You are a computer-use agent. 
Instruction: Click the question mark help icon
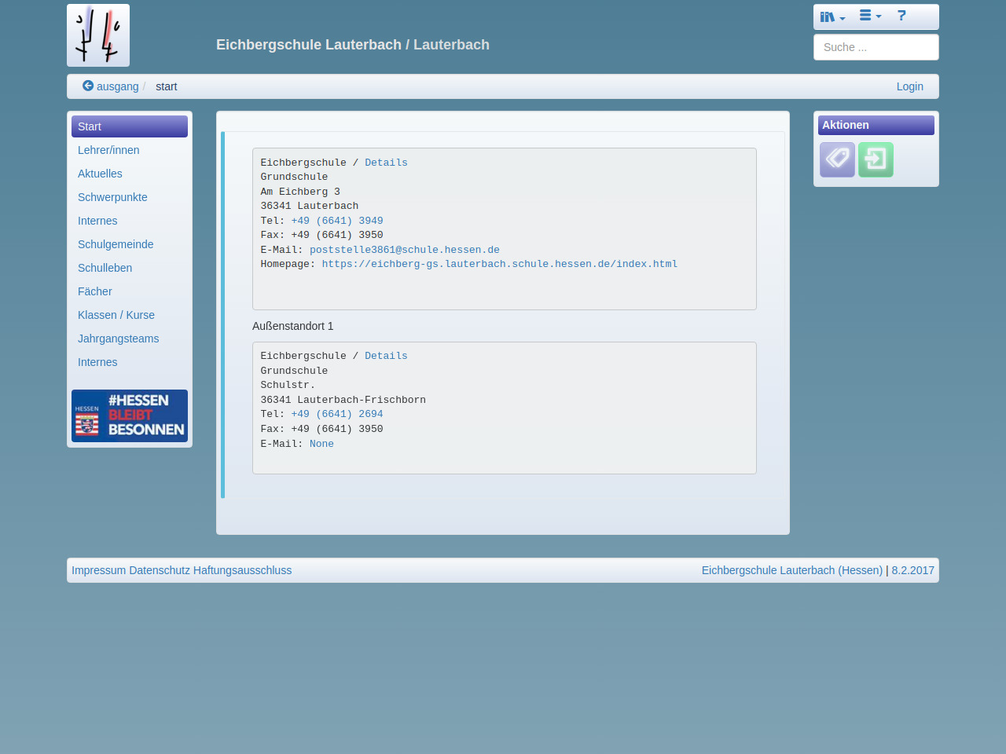pos(901,16)
